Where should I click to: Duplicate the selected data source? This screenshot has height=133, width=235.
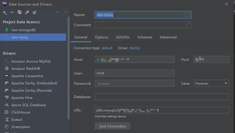[x=20, y=12]
